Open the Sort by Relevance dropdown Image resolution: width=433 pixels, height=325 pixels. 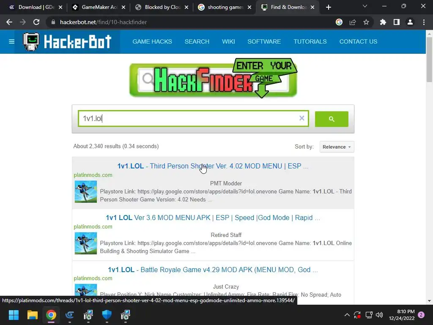[337, 147]
